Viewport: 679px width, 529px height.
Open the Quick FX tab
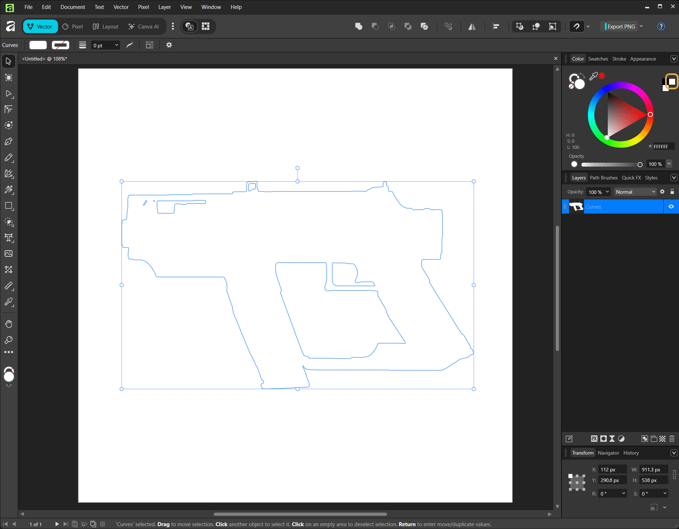tap(631, 178)
